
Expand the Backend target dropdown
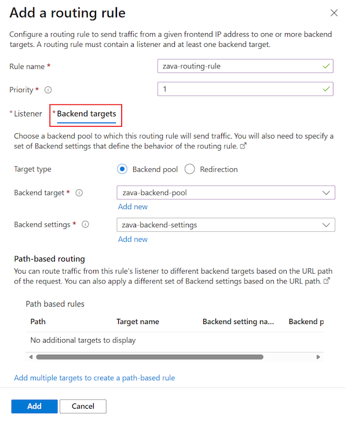pos(225,192)
